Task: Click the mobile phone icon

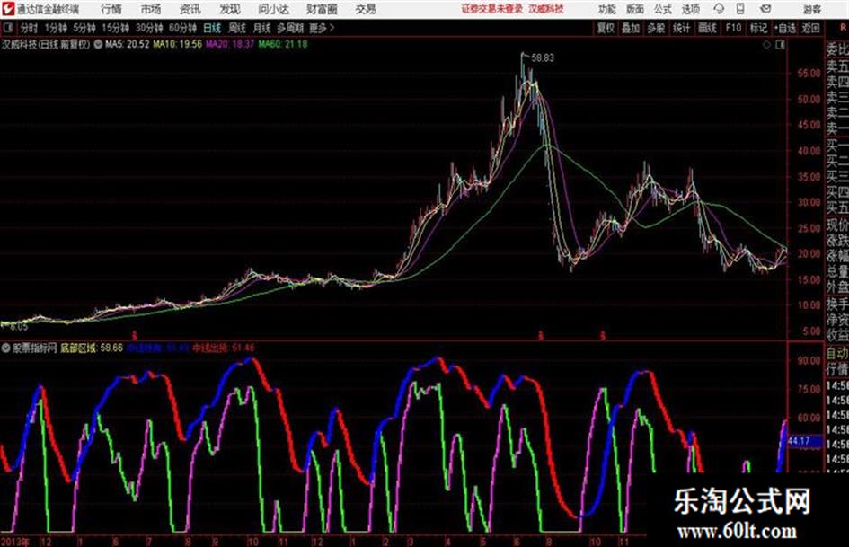Action: pyautogui.click(x=740, y=9)
